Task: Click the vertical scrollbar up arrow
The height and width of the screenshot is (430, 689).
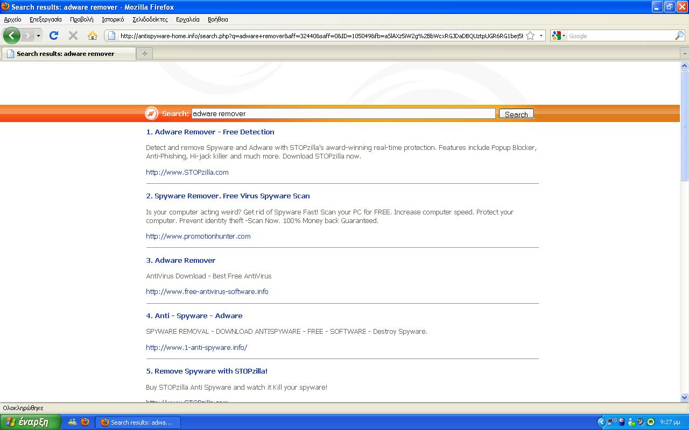Action: 684,66
